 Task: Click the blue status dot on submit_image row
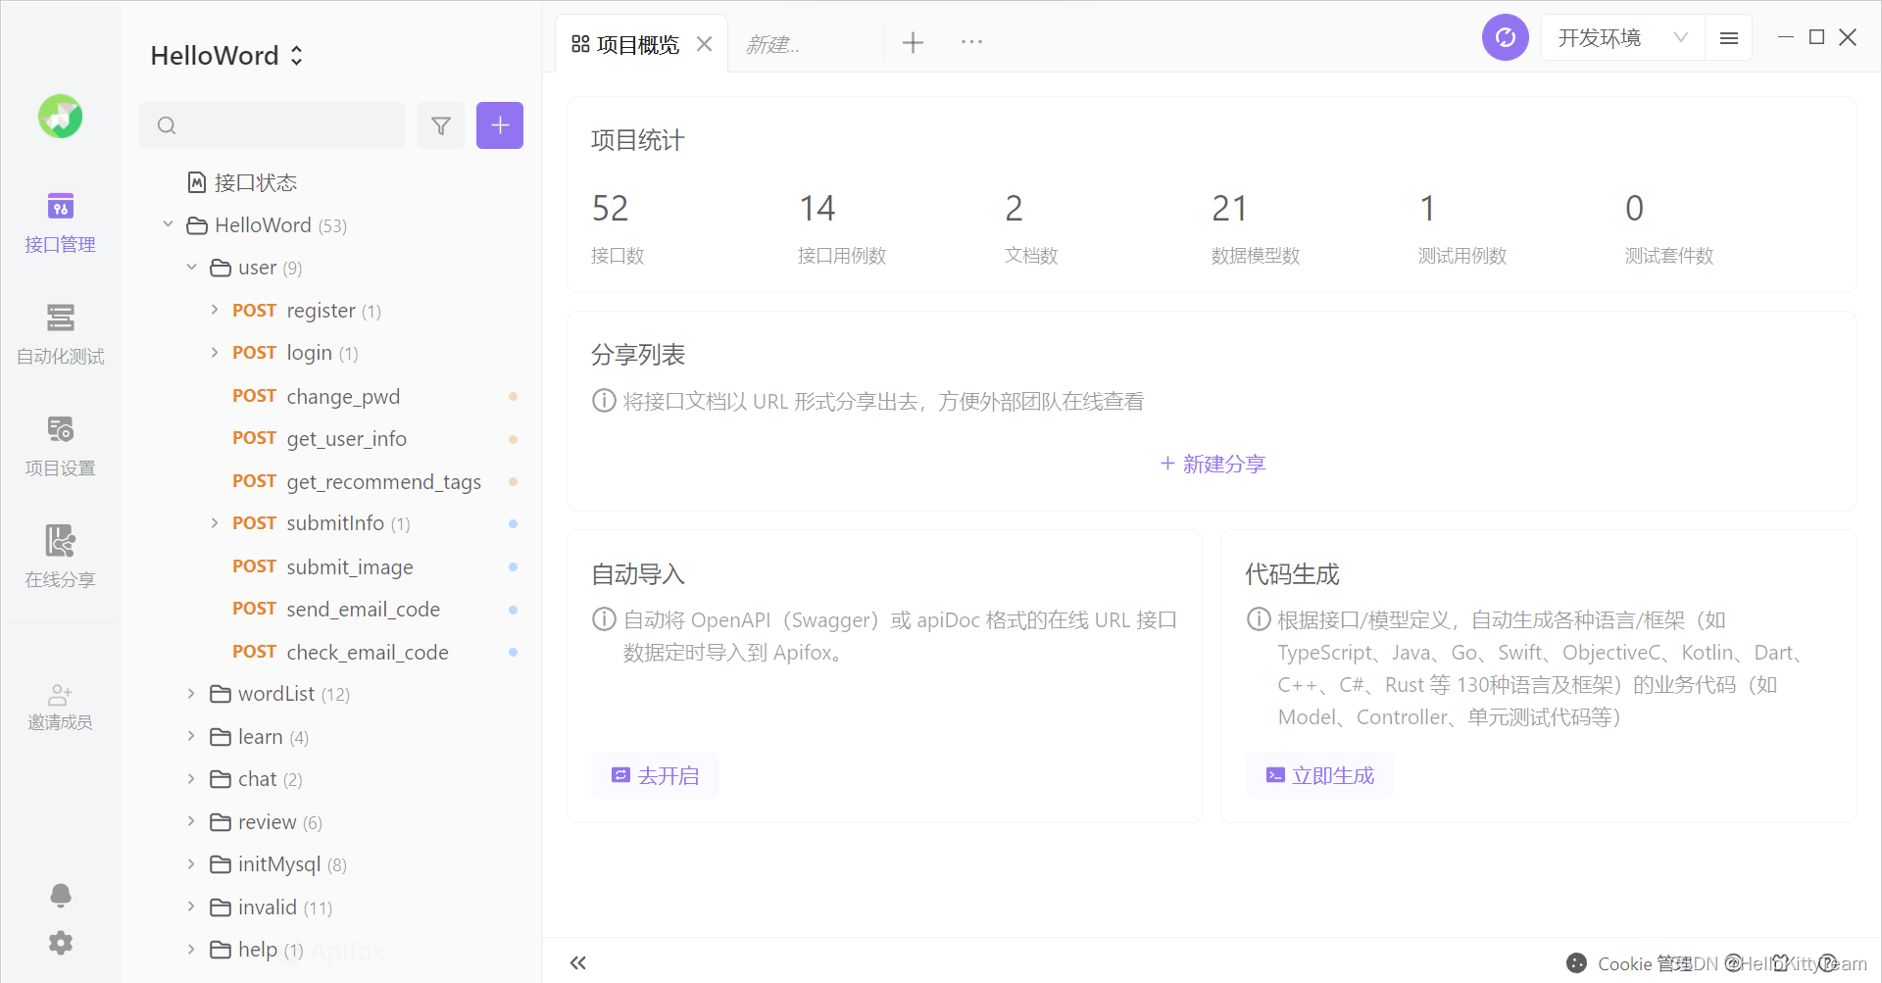[513, 566]
